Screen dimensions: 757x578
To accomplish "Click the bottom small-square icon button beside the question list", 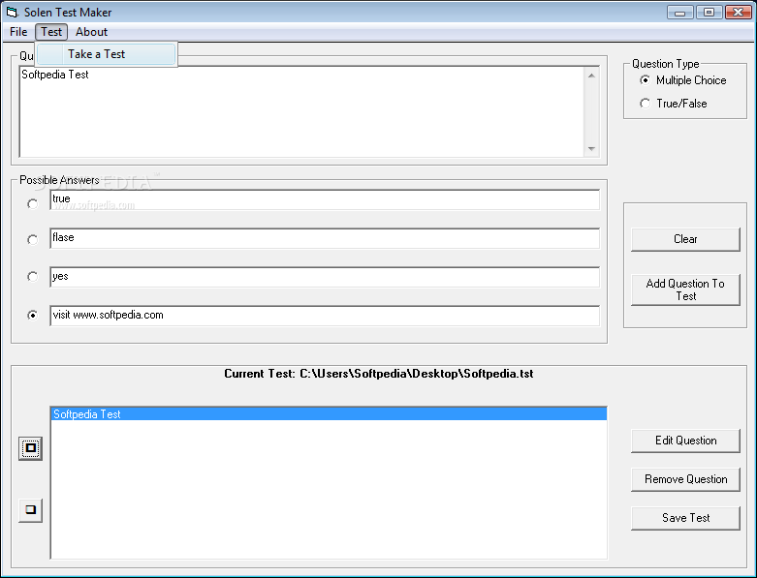I will (30, 510).
